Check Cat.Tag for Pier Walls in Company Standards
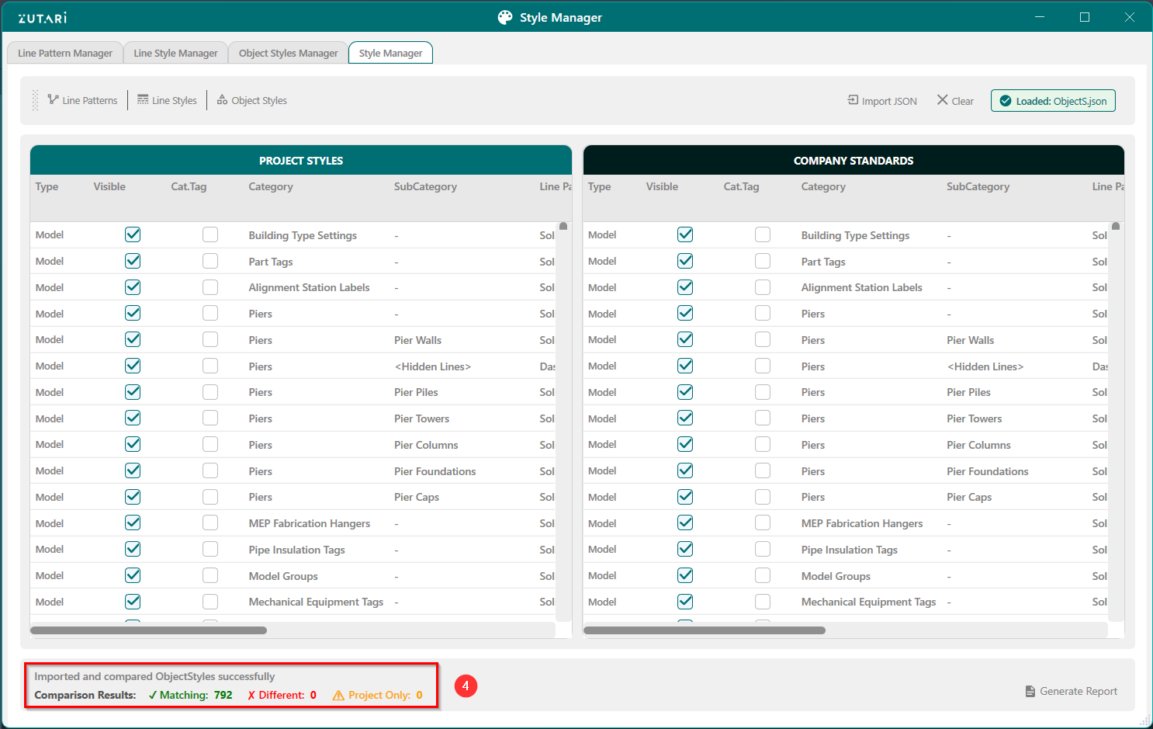Viewport: 1153px width, 729px height. (x=763, y=339)
